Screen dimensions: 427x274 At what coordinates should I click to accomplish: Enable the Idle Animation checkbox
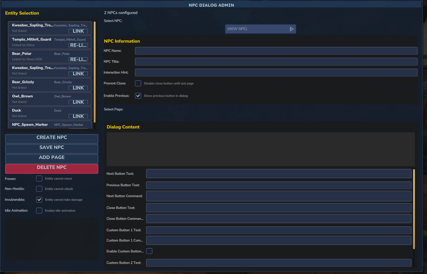[39, 210]
